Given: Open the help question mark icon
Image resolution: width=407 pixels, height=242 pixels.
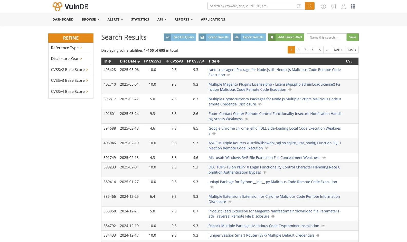Looking at the screenshot, I should [x=323, y=6].
